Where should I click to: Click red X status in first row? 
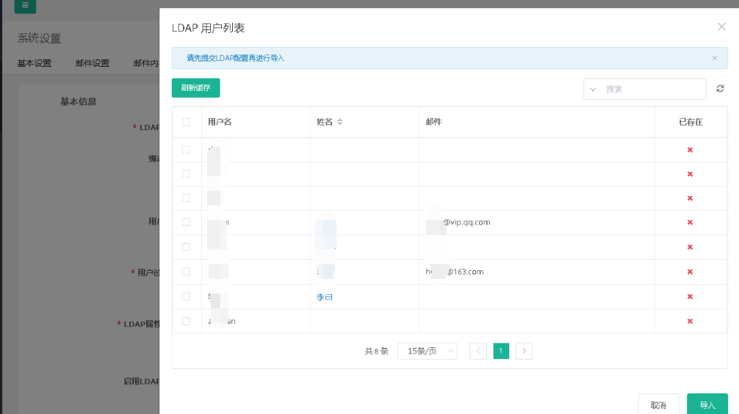coord(690,150)
